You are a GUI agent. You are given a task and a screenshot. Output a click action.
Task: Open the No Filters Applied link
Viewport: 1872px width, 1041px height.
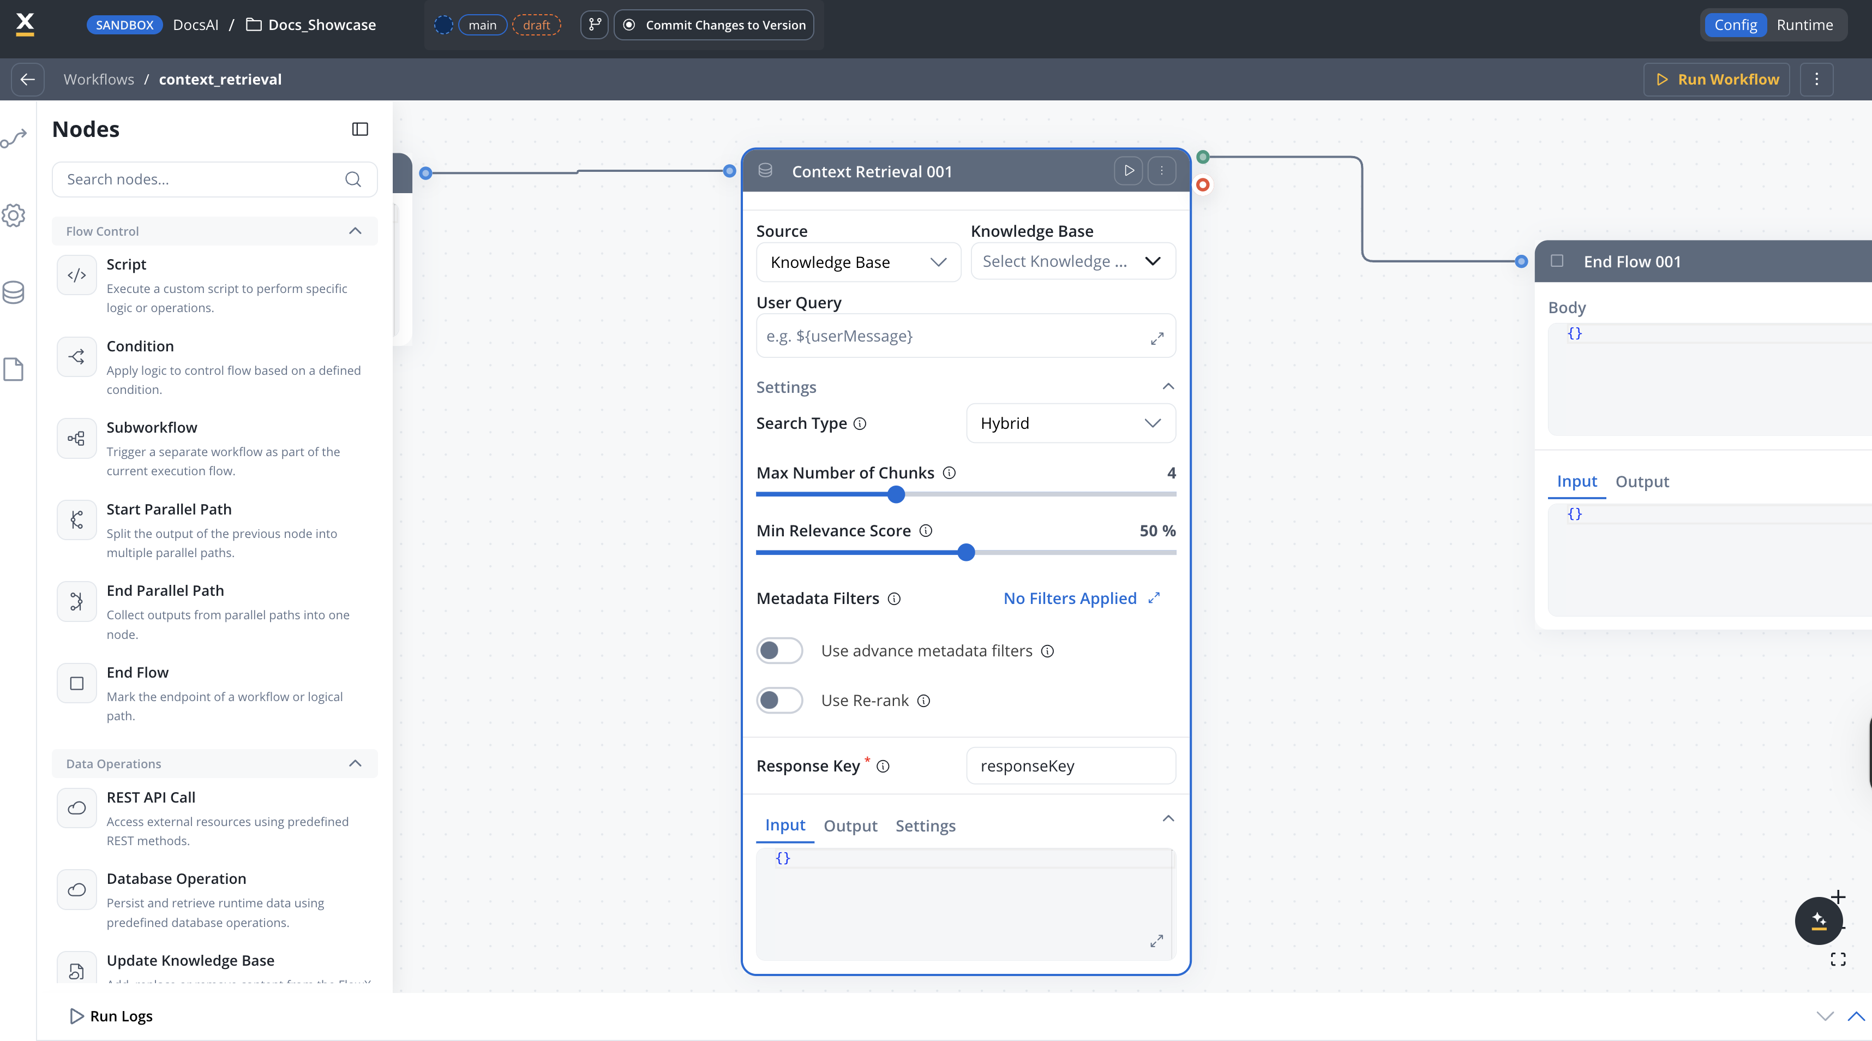coord(1070,599)
